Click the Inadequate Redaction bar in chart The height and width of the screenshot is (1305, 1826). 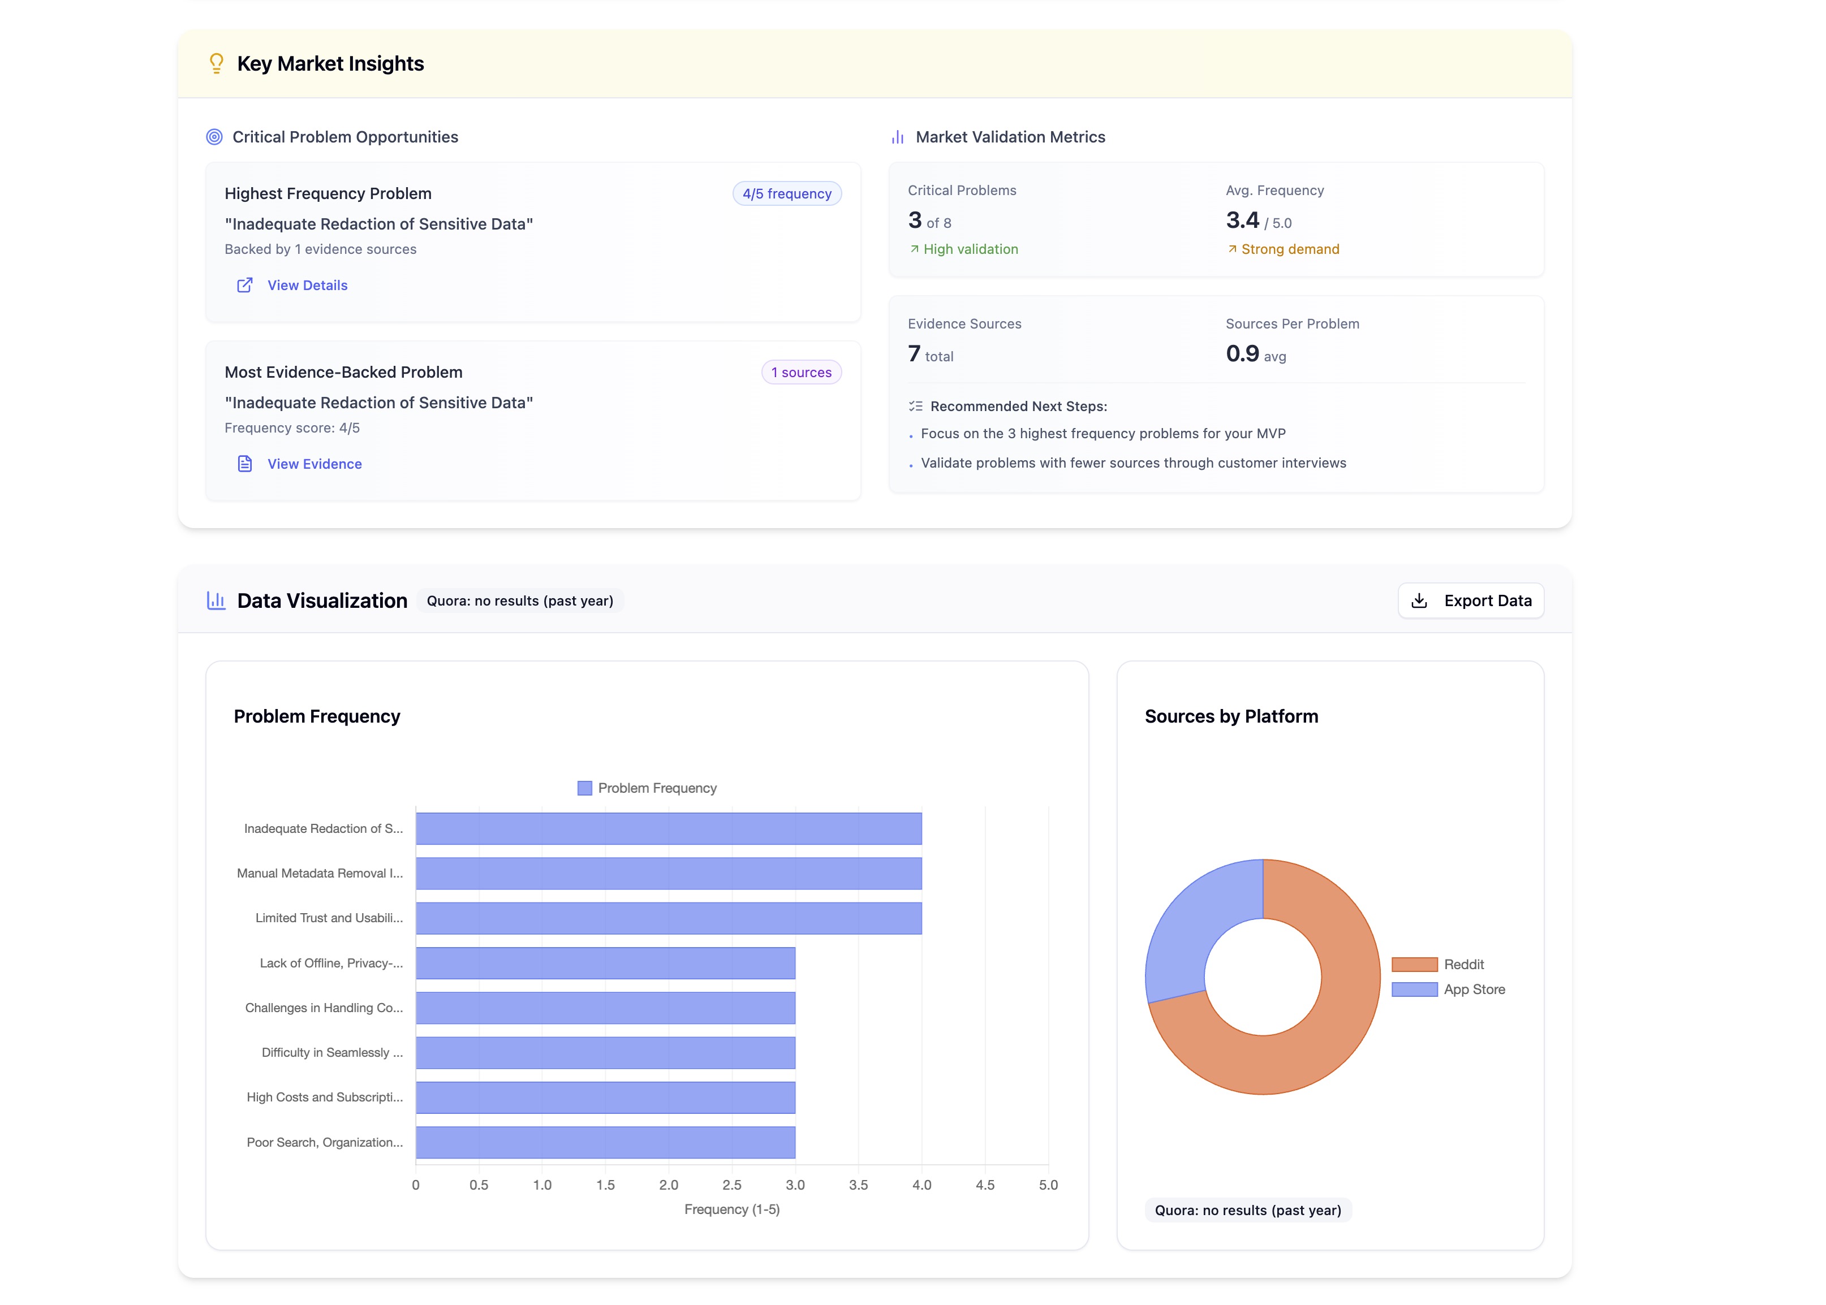[668, 828]
